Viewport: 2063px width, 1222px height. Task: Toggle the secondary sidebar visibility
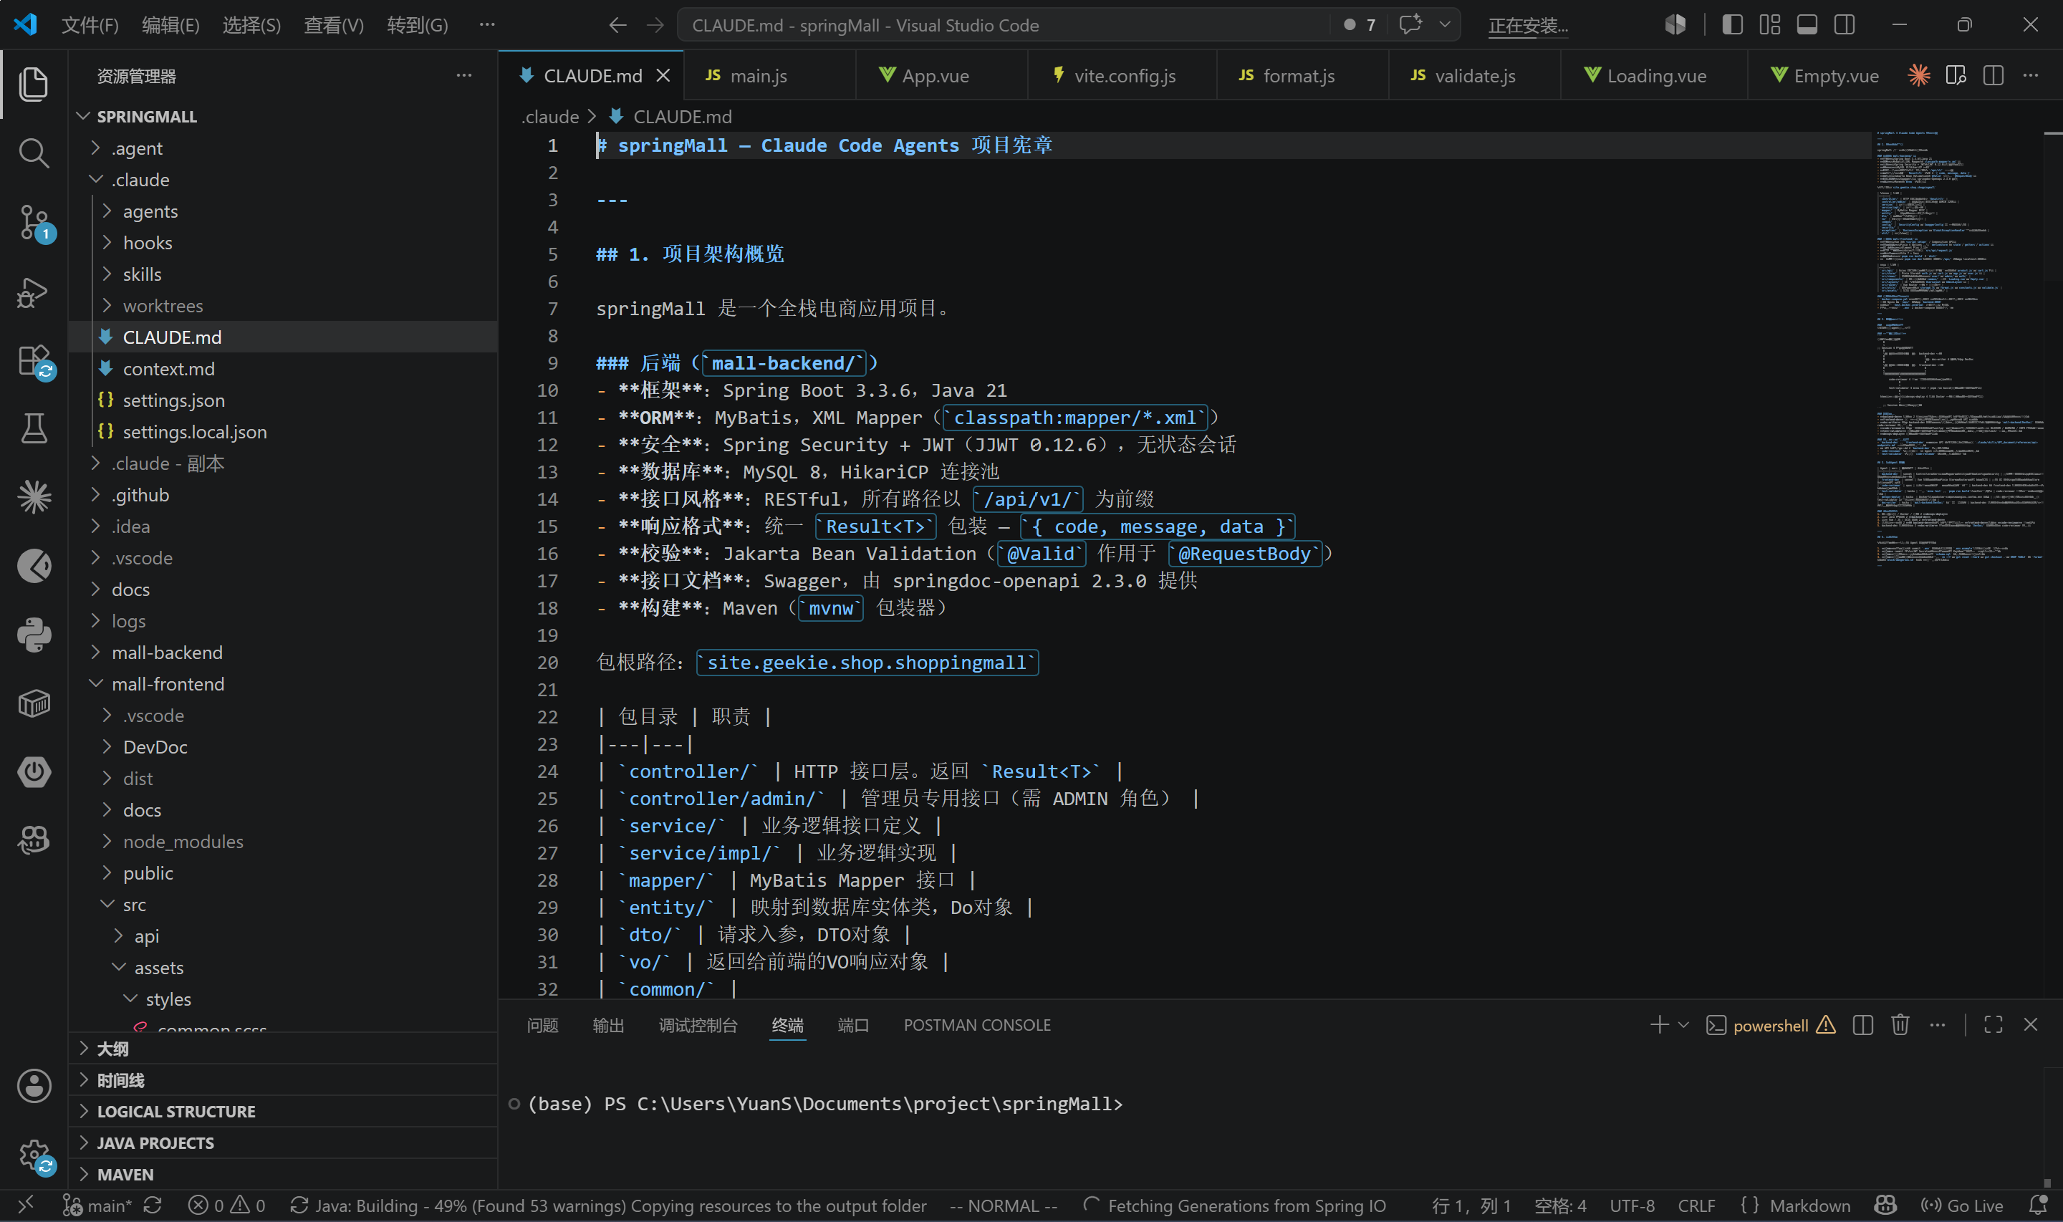click(x=1845, y=24)
